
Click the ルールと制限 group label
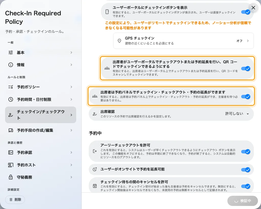(16, 77)
